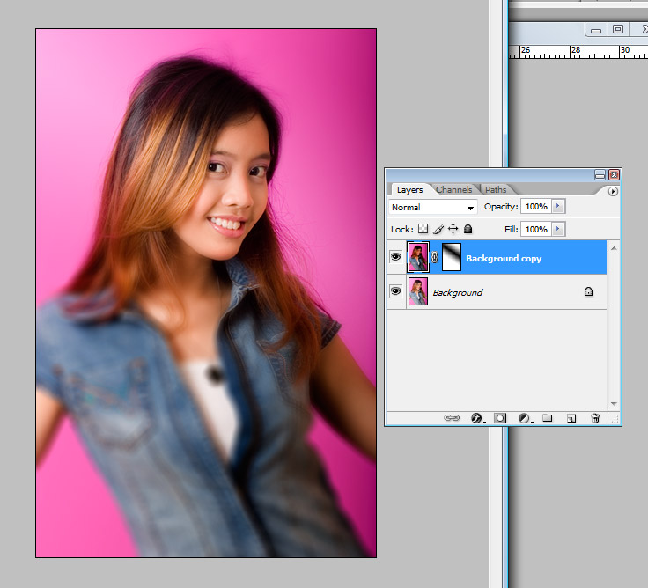Screen dimensions: 648x588
Task: Click the Create new layer icon
Action: (571, 419)
